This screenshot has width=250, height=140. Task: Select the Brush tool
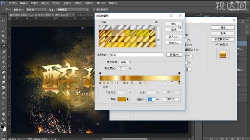3,57
